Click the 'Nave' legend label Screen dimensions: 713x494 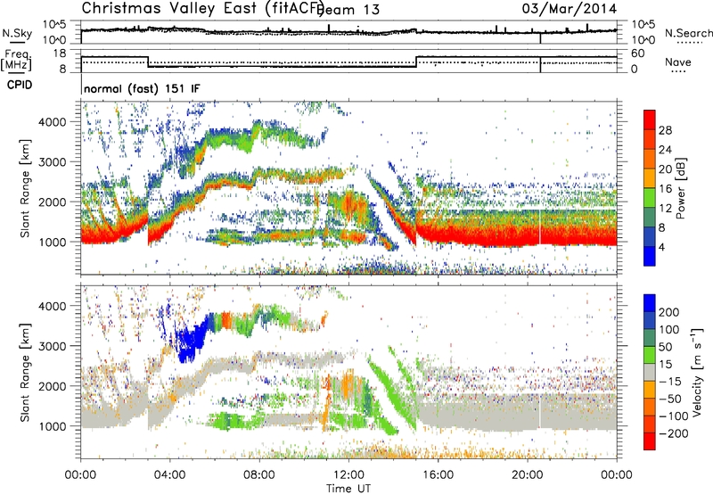click(678, 62)
